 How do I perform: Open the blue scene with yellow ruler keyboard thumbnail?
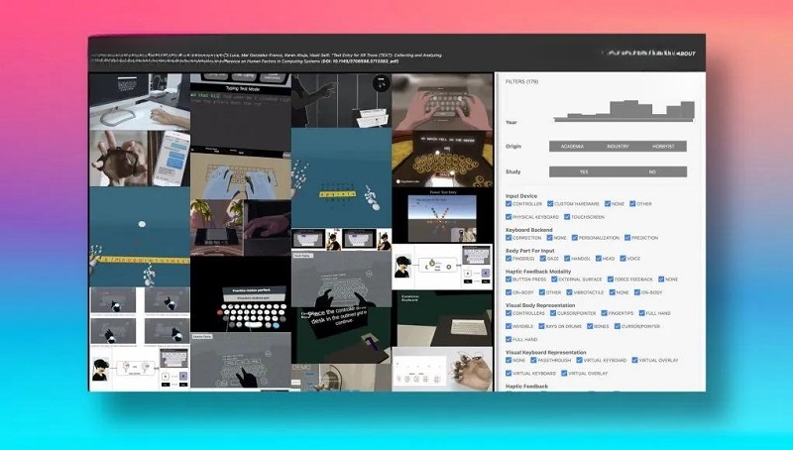pyautogui.click(x=140, y=237)
